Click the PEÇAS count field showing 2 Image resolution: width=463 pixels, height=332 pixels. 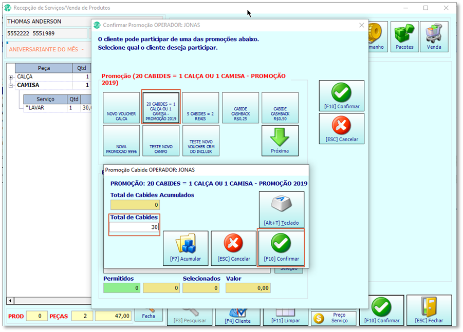[x=82, y=316]
